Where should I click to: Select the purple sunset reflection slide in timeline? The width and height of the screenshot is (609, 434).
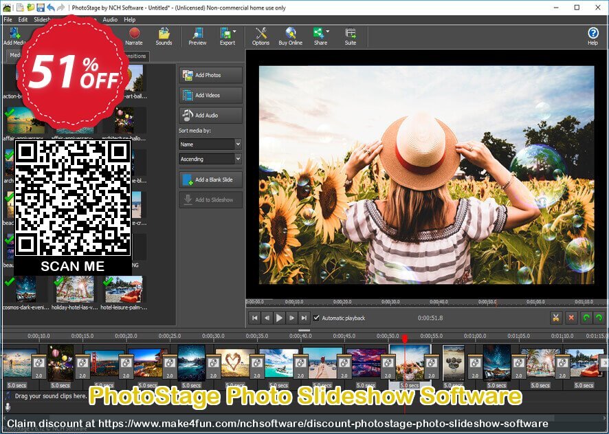[x=366, y=363]
